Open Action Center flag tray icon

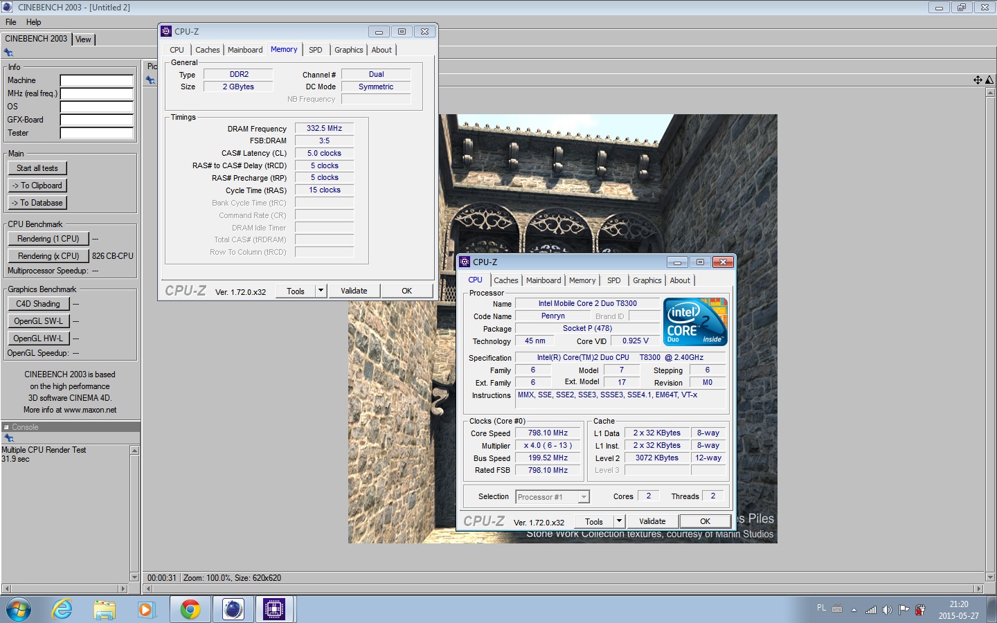click(904, 610)
